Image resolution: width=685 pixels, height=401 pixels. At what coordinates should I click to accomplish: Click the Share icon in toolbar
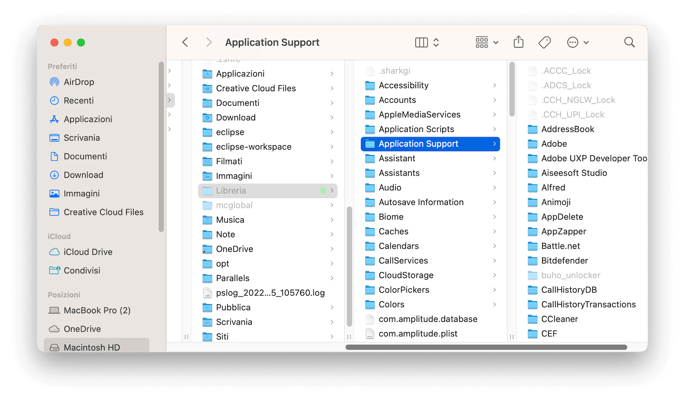pos(518,42)
